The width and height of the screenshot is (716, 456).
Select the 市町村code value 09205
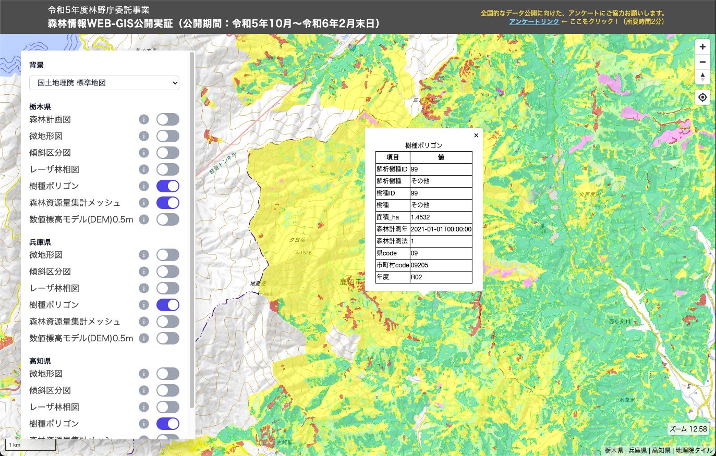pyautogui.click(x=441, y=265)
